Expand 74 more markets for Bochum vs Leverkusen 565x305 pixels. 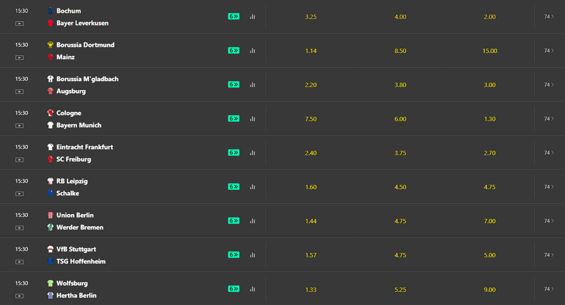(x=549, y=16)
